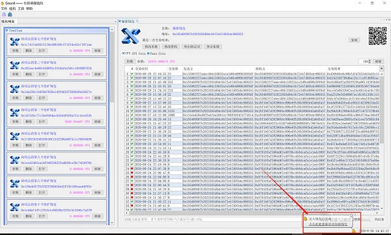Click the transaction table's vertical scrollbar
The image size is (391, 235).
tap(381, 139)
